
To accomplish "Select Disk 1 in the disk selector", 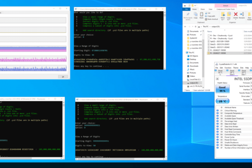I will tap(244, 72).
